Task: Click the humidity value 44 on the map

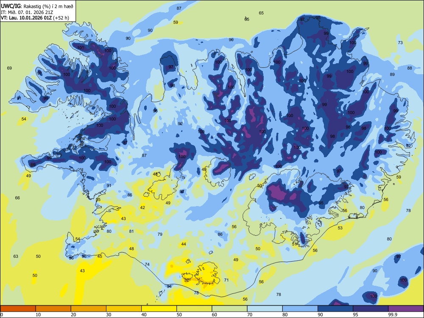Action: (184, 244)
